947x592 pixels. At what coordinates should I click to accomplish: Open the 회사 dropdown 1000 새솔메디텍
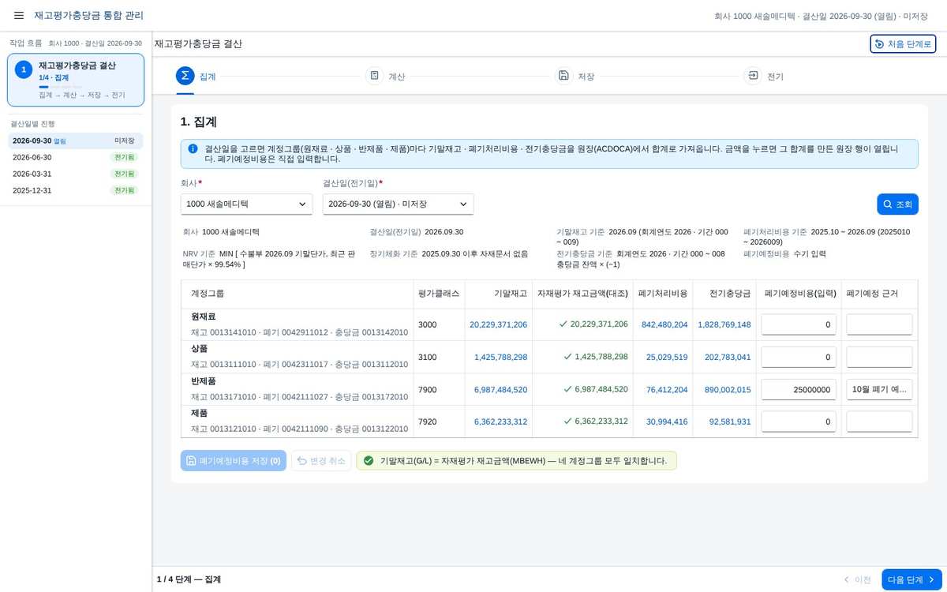[247, 204]
